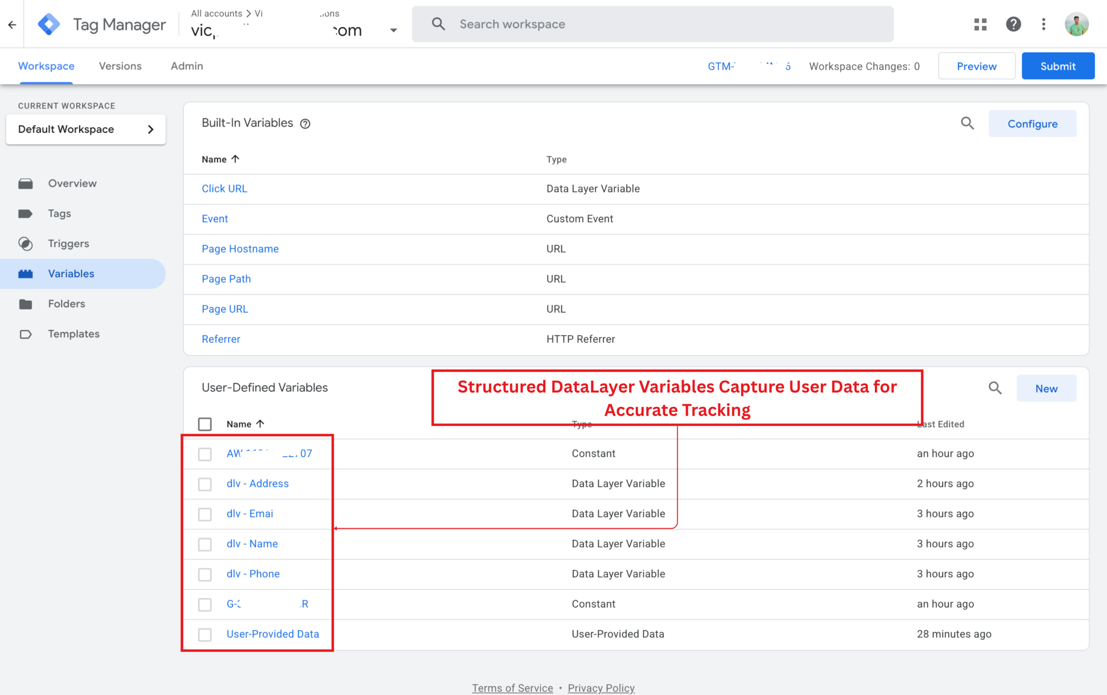Open the three-dot more options menu
Viewport: 1107px width, 695px height.
[x=1043, y=24]
